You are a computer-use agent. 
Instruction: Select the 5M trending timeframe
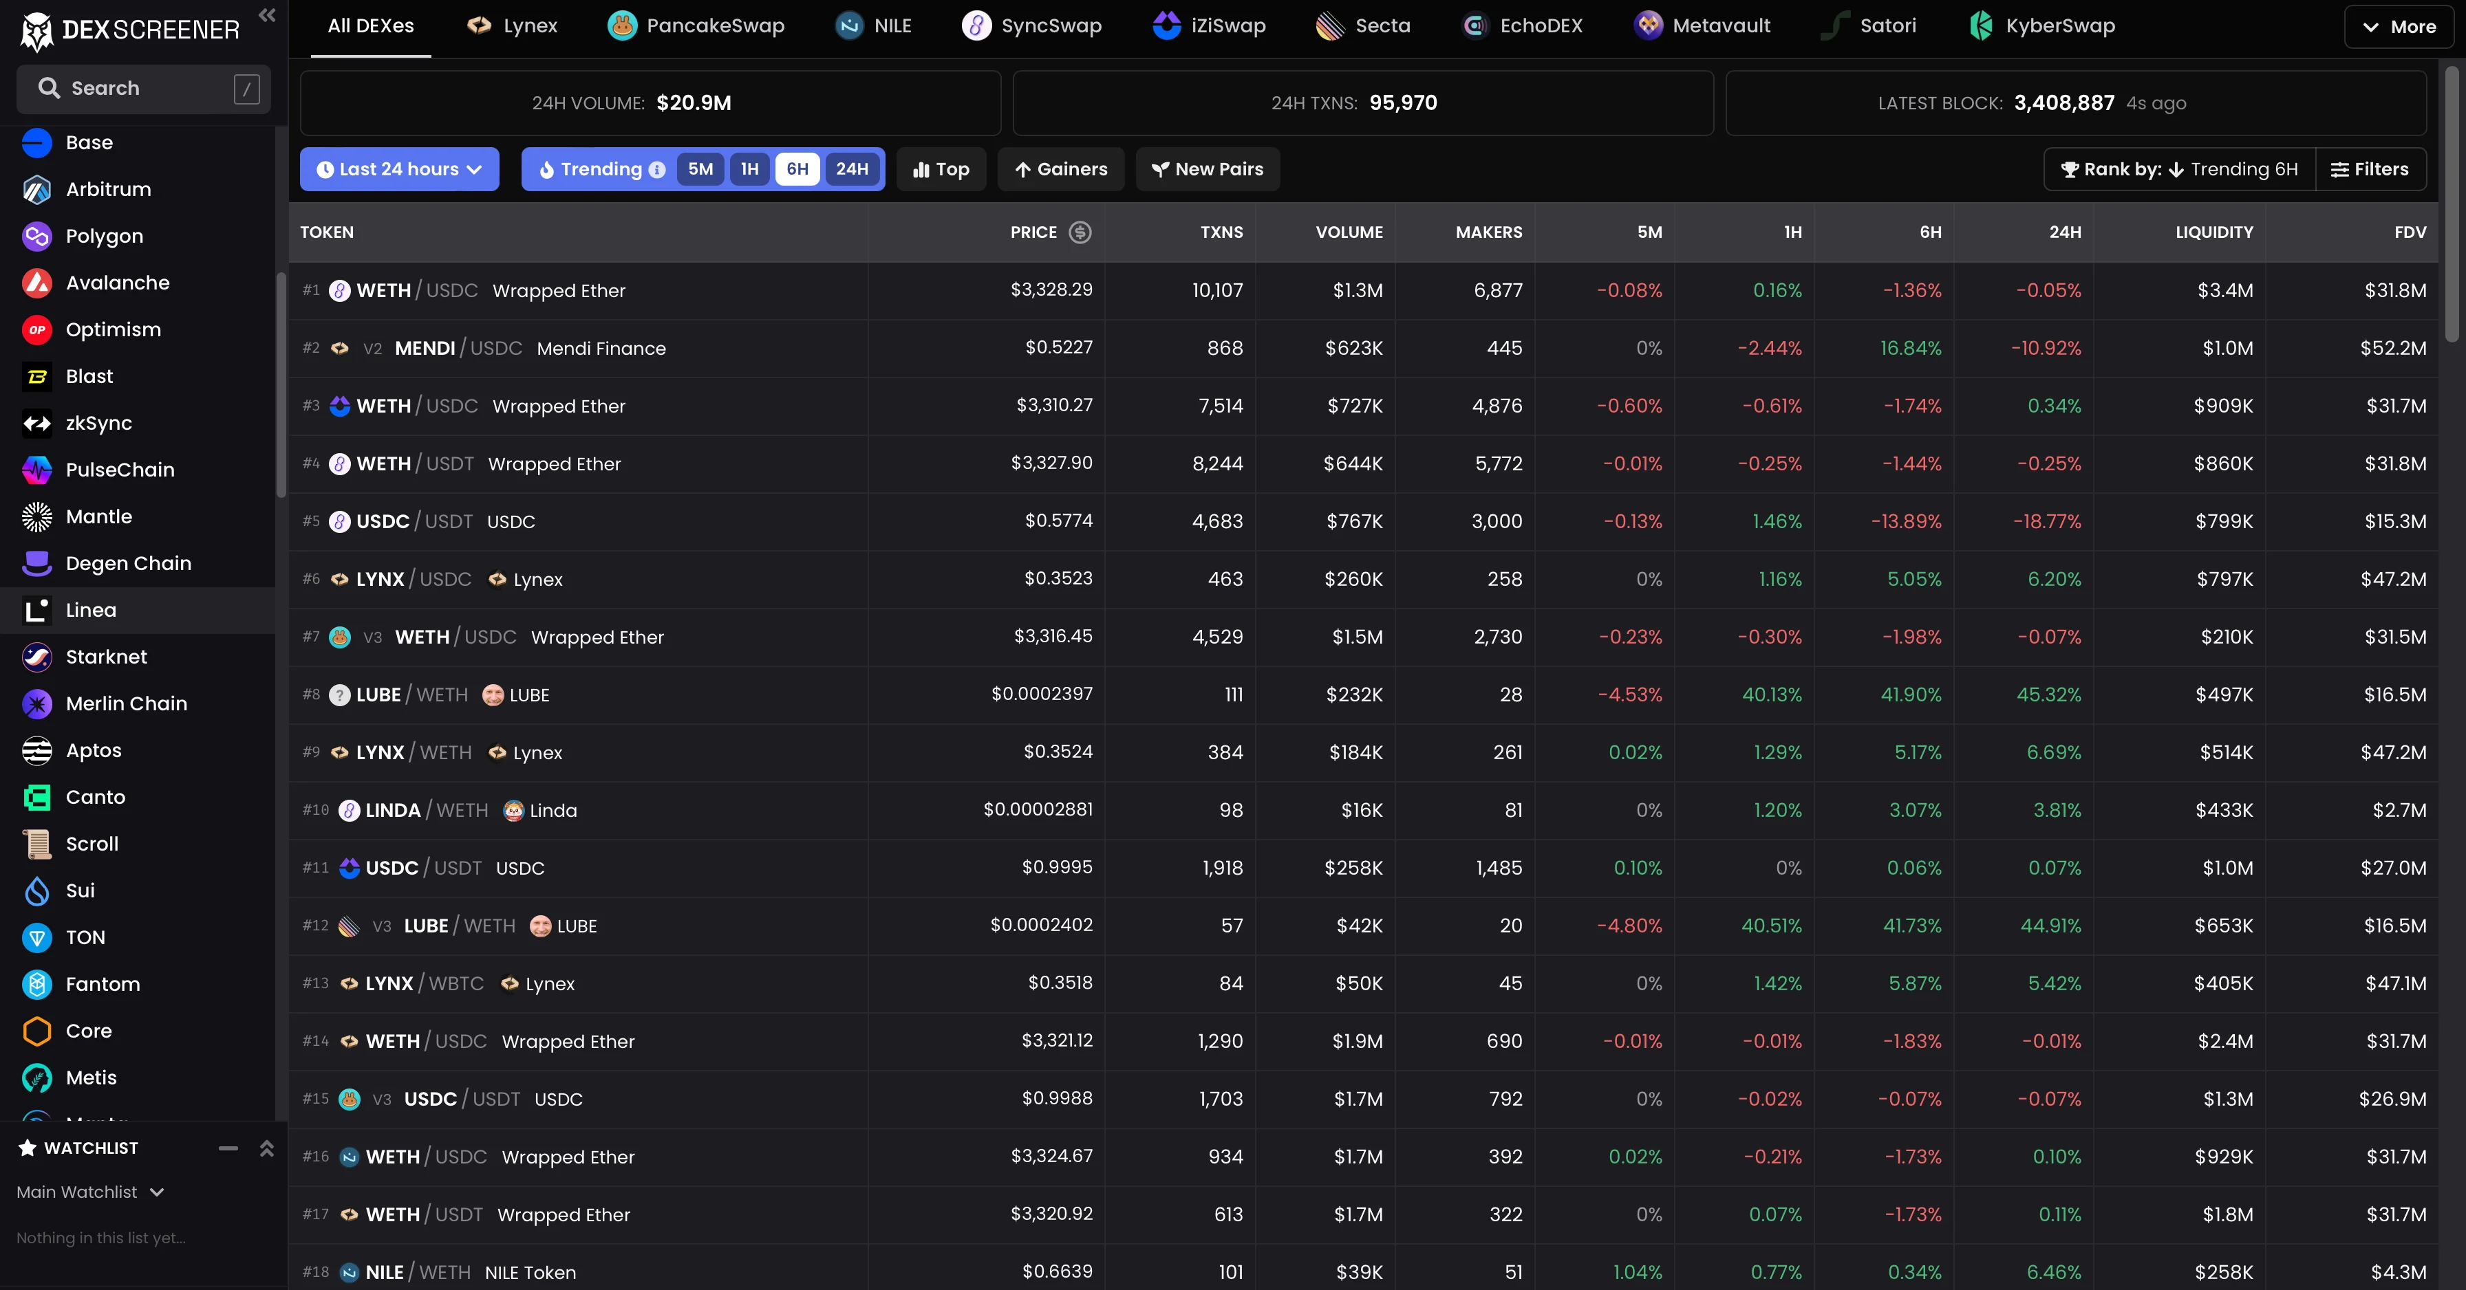coord(700,169)
